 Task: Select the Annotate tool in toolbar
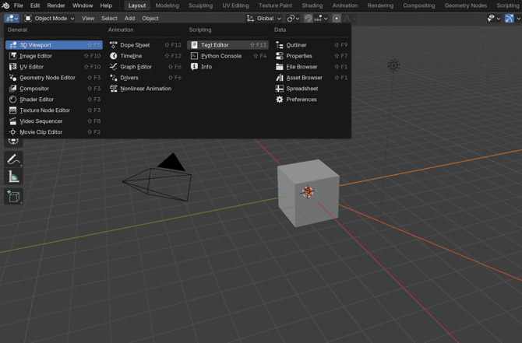[x=13, y=159]
